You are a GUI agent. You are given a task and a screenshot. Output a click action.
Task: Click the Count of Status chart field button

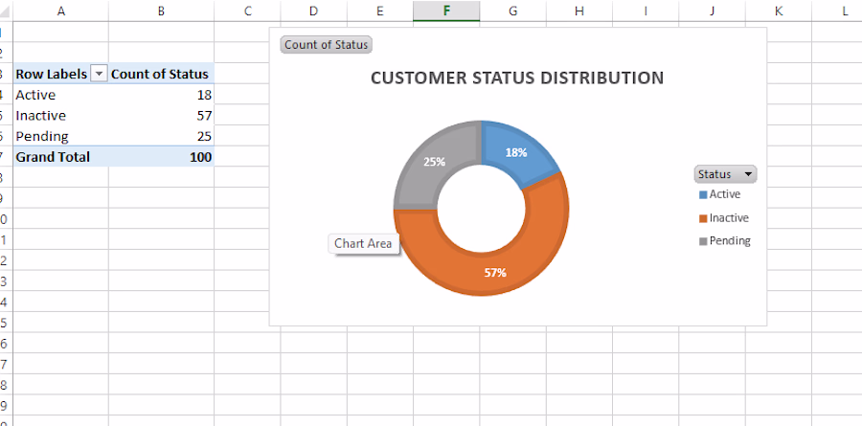(x=326, y=45)
